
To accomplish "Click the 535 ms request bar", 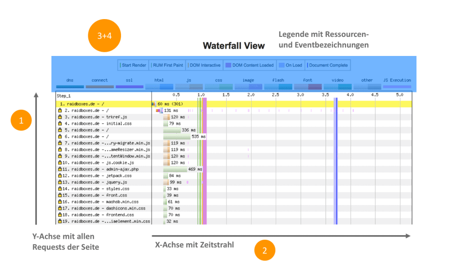I will [x=177, y=136].
